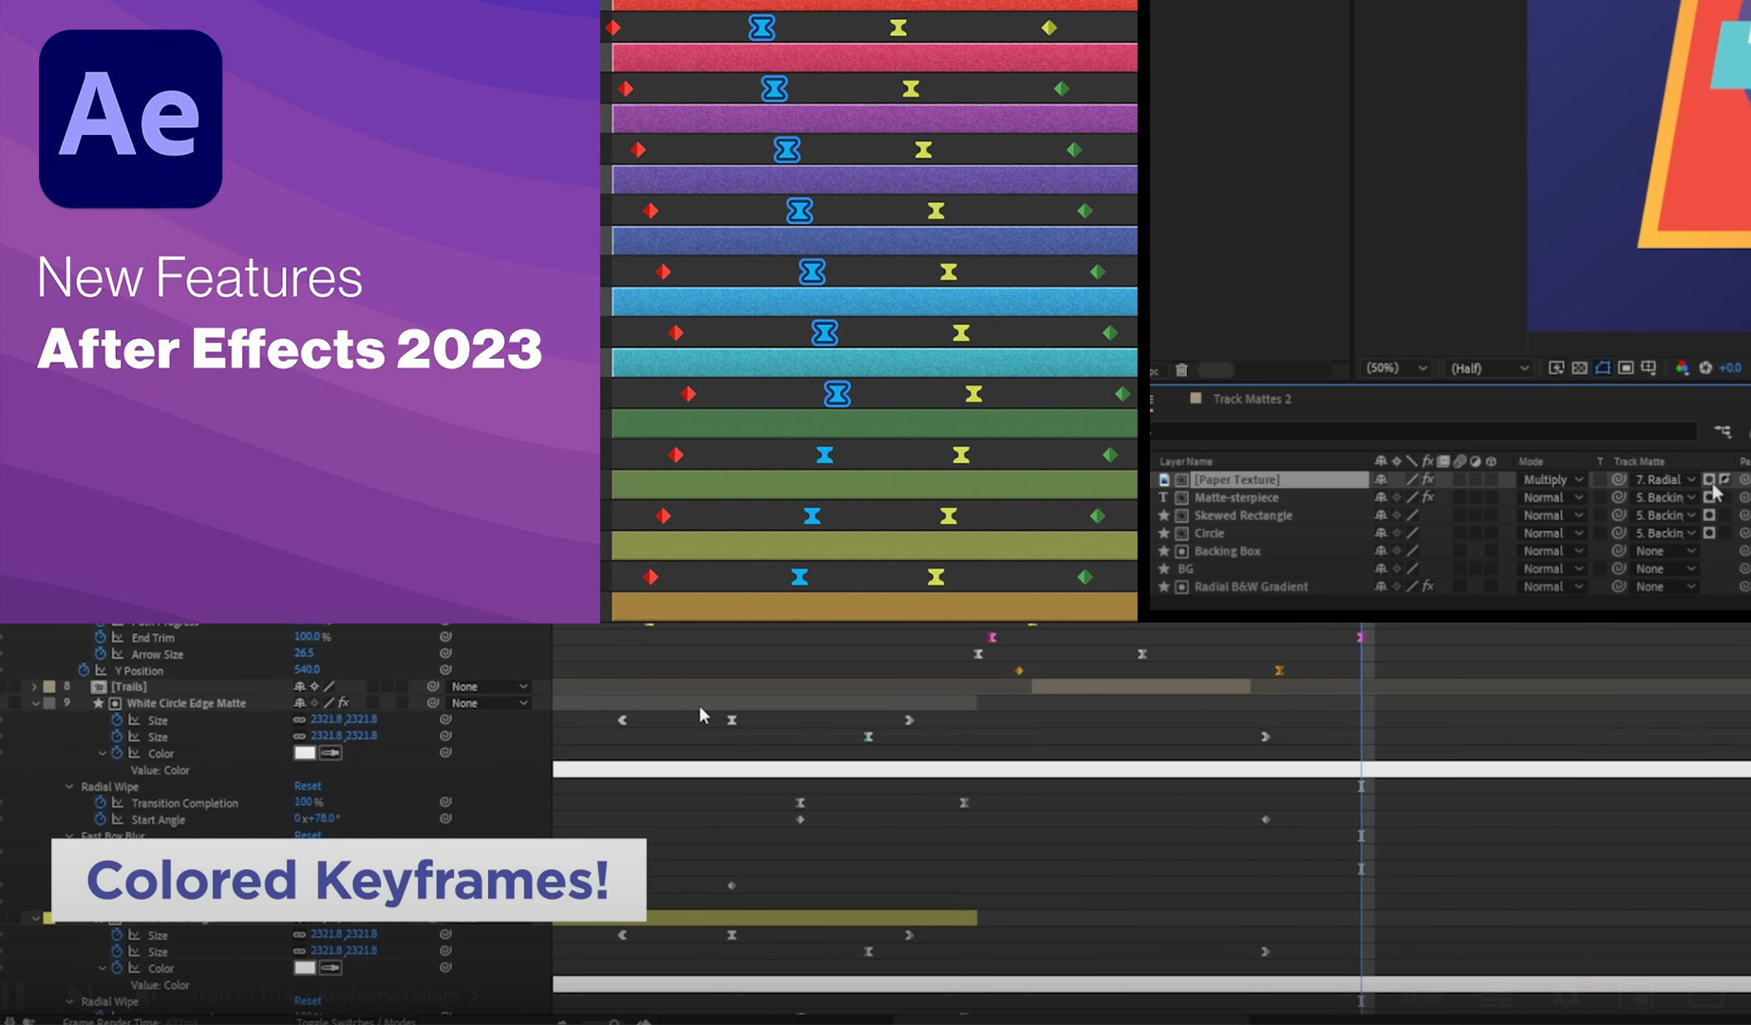Click the eyedropper next to Color swatch

click(x=330, y=753)
